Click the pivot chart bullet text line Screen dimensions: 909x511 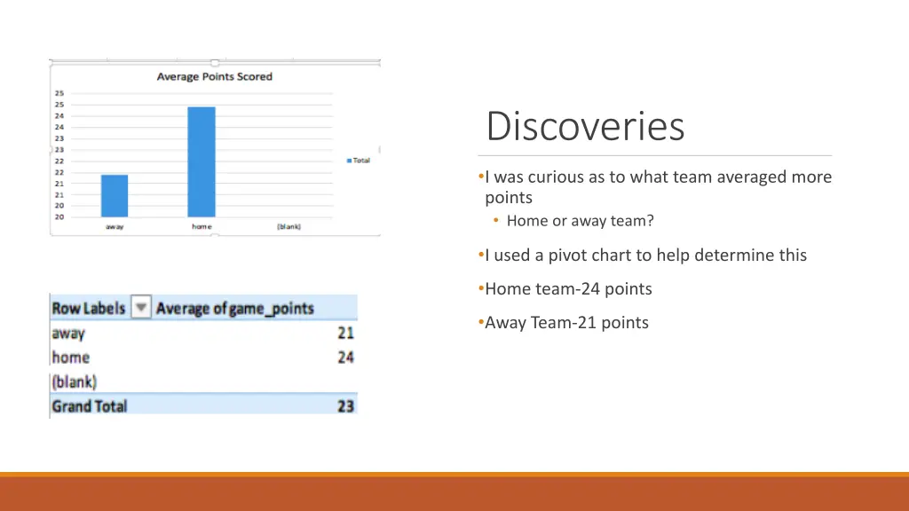click(645, 255)
